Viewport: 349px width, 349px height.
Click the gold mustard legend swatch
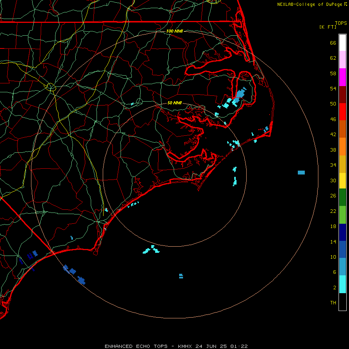(342, 164)
